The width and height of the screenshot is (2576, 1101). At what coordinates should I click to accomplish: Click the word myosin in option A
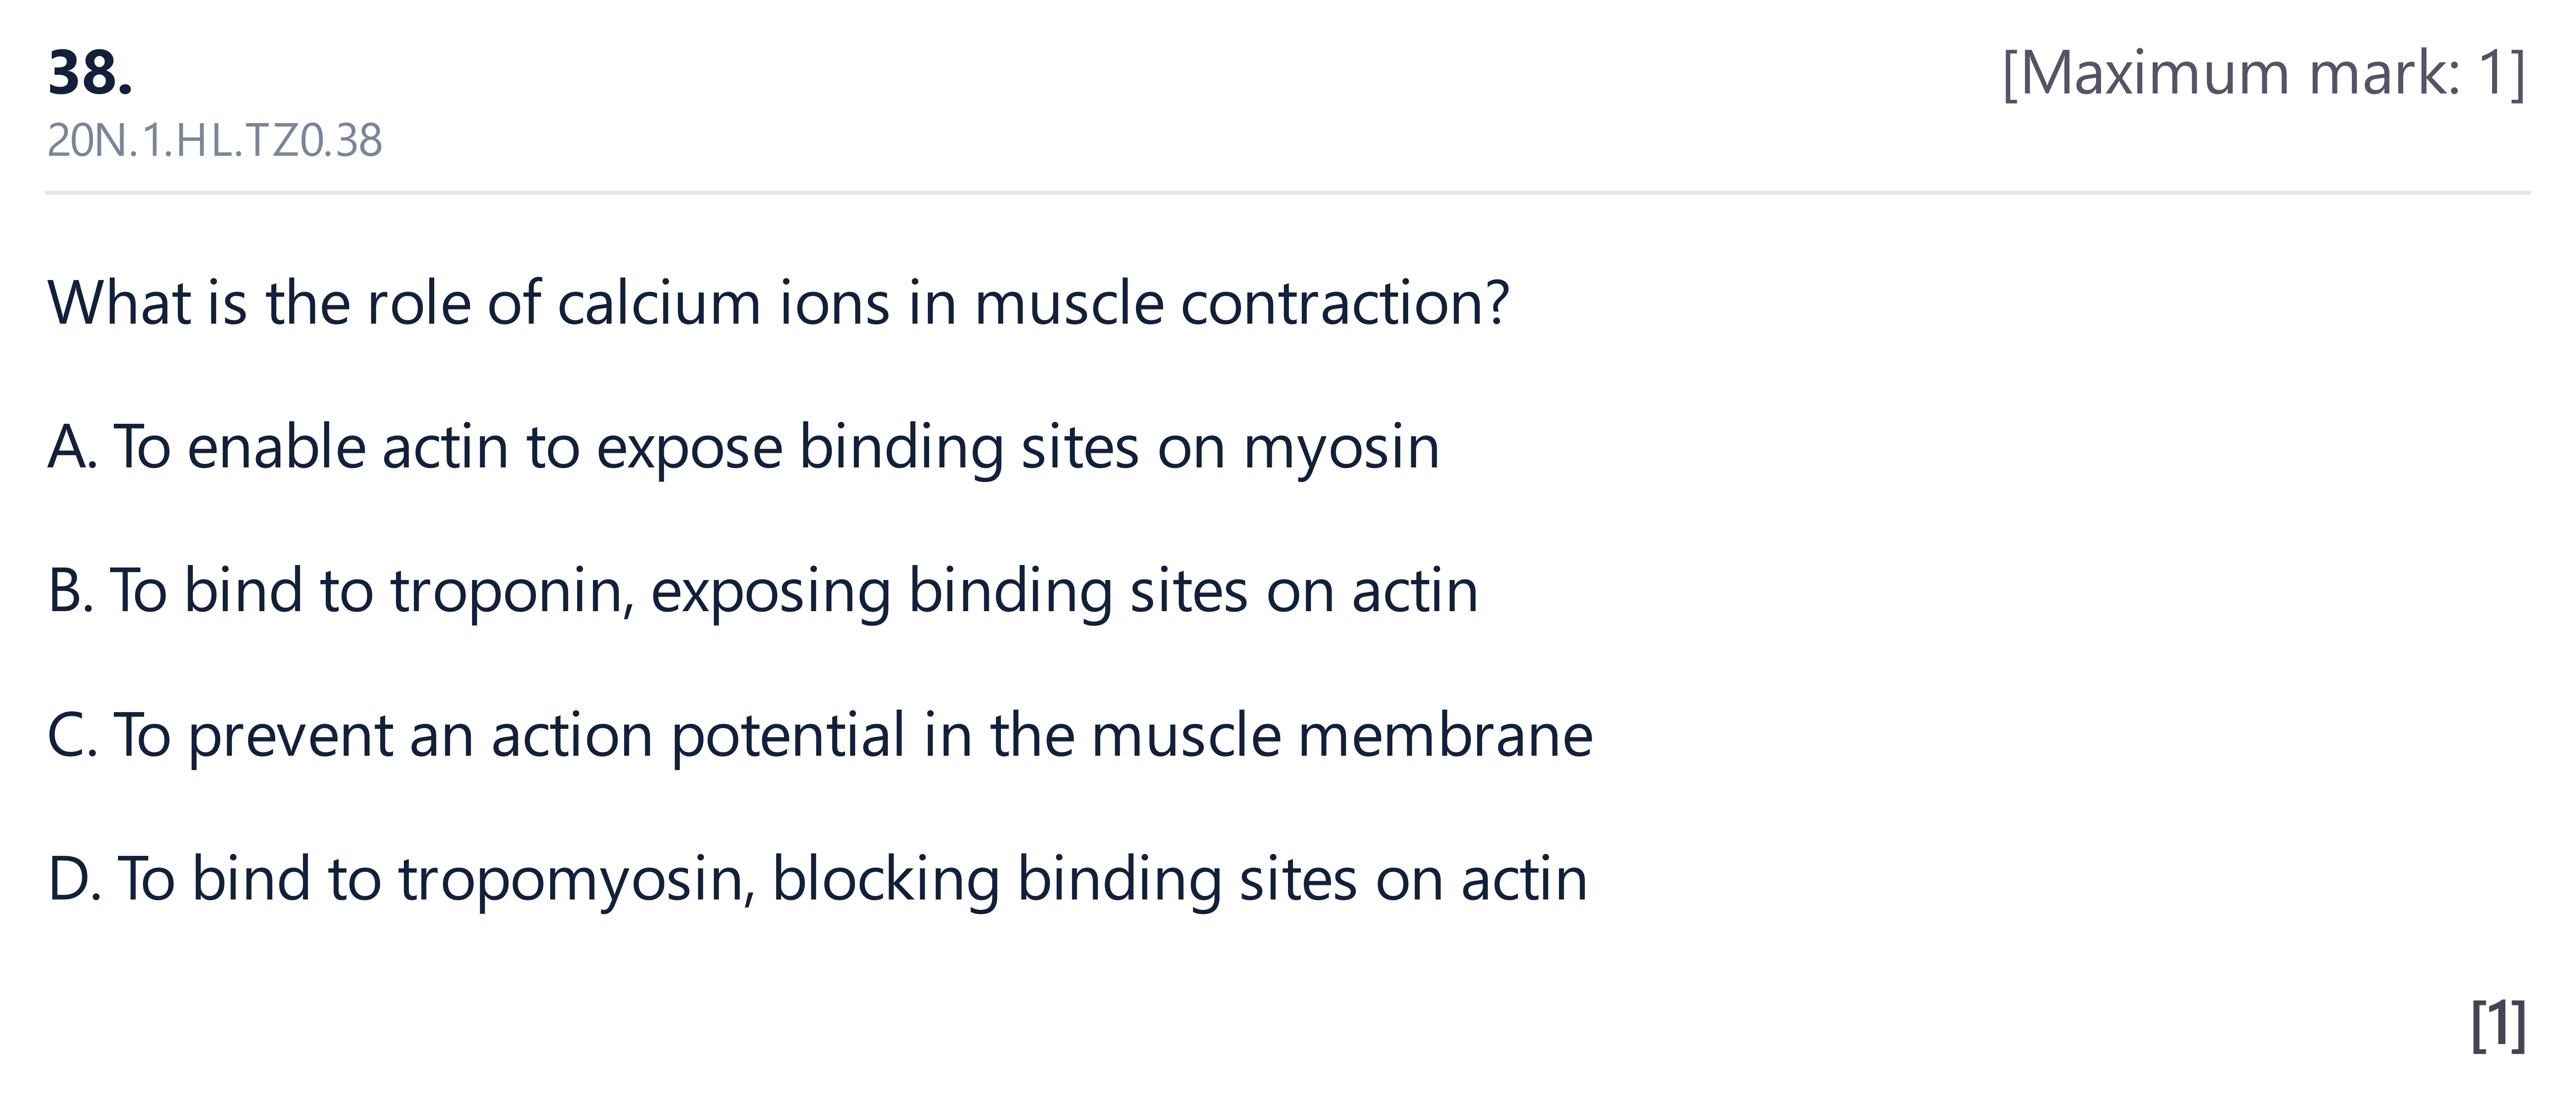pyautogui.click(x=1341, y=449)
